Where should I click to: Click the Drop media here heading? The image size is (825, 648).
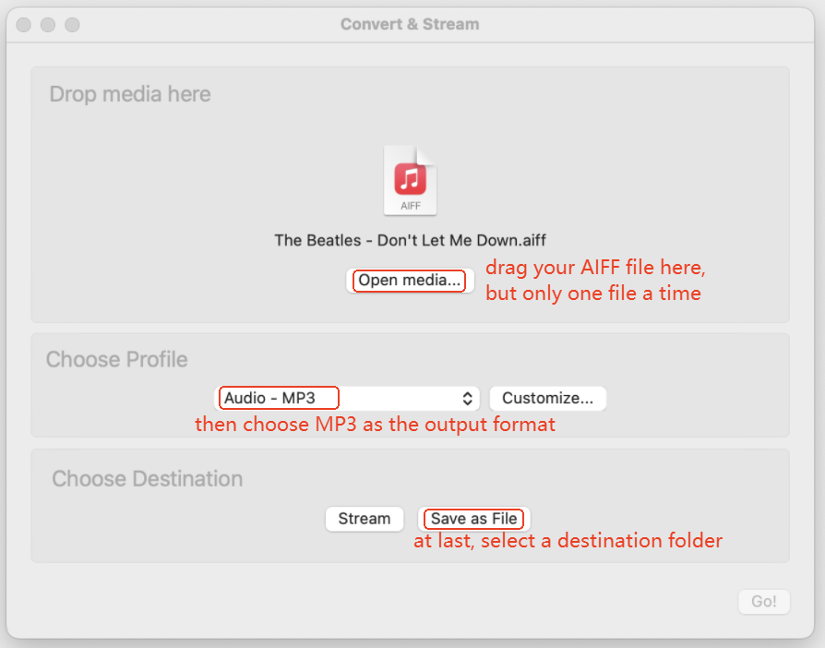point(130,94)
